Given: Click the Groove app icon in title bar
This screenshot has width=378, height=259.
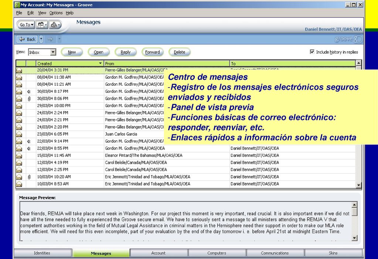Looking at the screenshot, I should point(17,4).
